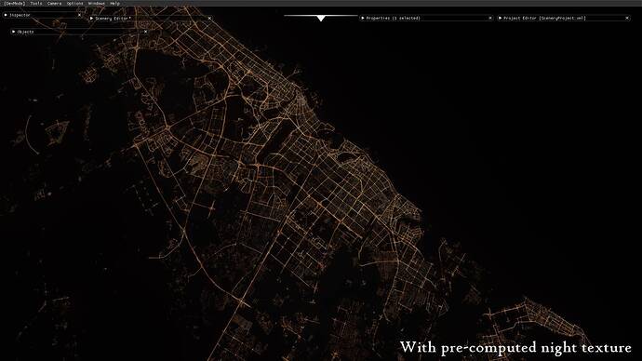The height and width of the screenshot is (361, 642).
Task: Expand the Objects panel
Action: coord(14,32)
